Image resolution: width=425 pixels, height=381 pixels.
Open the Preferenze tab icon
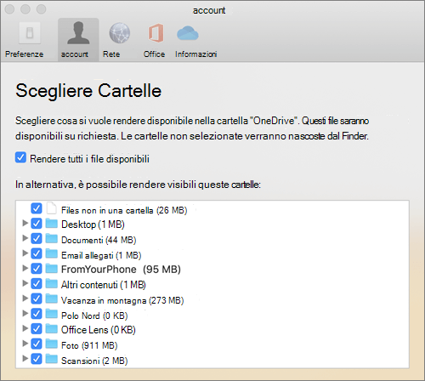[30, 33]
